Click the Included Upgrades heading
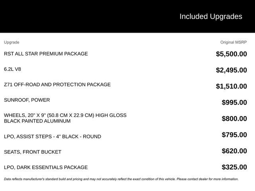This screenshot has height=191, width=255. pyautogui.click(x=210, y=16)
